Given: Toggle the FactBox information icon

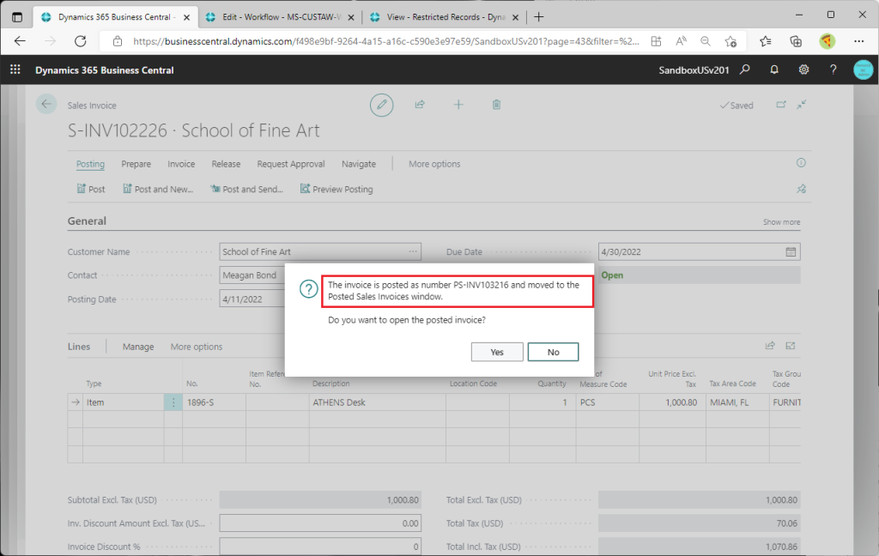Looking at the screenshot, I should 801,162.
